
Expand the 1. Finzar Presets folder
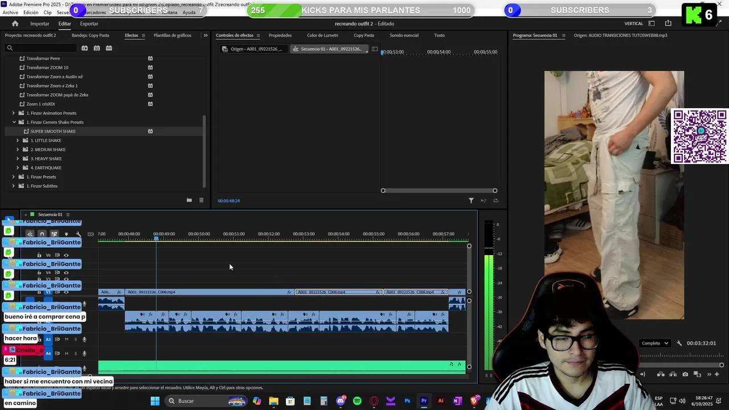(x=14, y=177)
